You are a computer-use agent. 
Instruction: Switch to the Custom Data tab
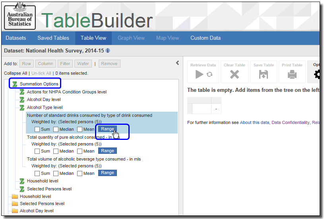pyautogui.click(x=205, y=38)
